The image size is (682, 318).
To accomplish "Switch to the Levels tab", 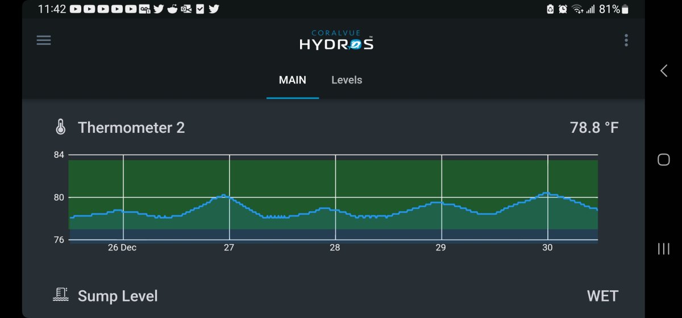I will point(347,80).
